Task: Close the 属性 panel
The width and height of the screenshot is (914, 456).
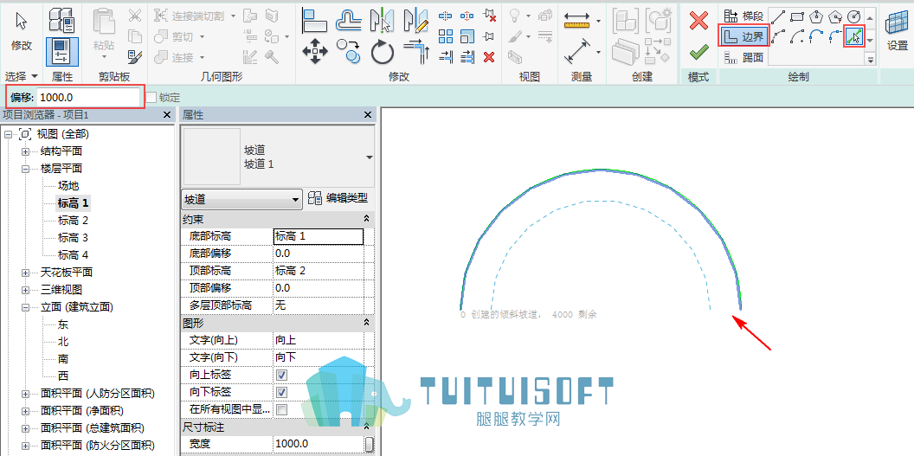Action: (367, 115)
